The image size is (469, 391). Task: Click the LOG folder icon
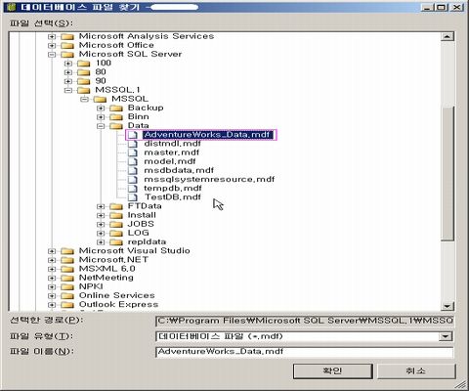click(x=116, y=234)
